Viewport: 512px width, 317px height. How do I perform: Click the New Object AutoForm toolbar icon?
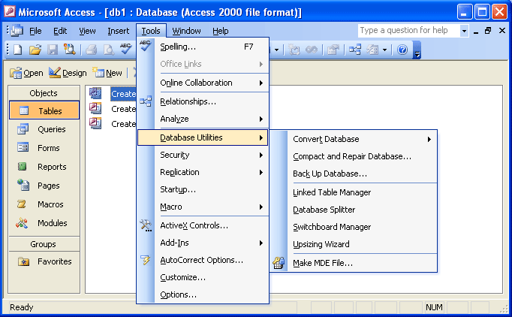coord(372,50)
